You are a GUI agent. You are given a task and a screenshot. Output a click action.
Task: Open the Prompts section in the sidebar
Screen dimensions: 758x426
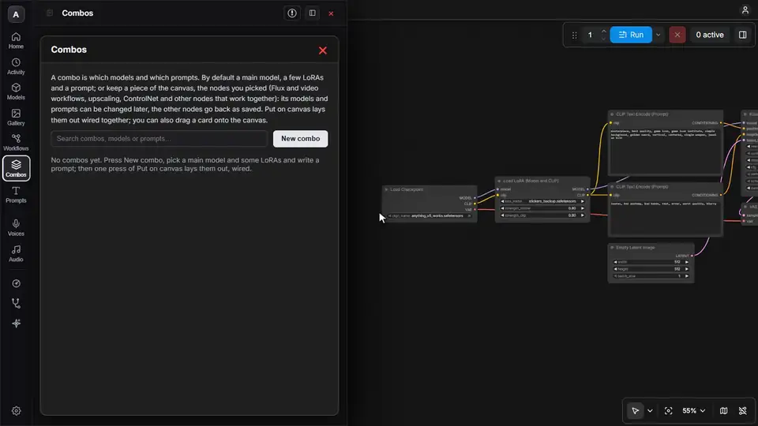(x=16, y=195)
